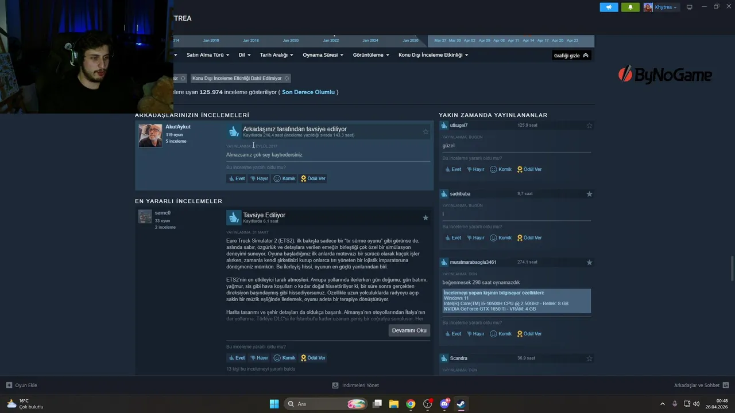
Task: Collapse the chart with Grafiği gizle
Action: (x=571, y=55)
